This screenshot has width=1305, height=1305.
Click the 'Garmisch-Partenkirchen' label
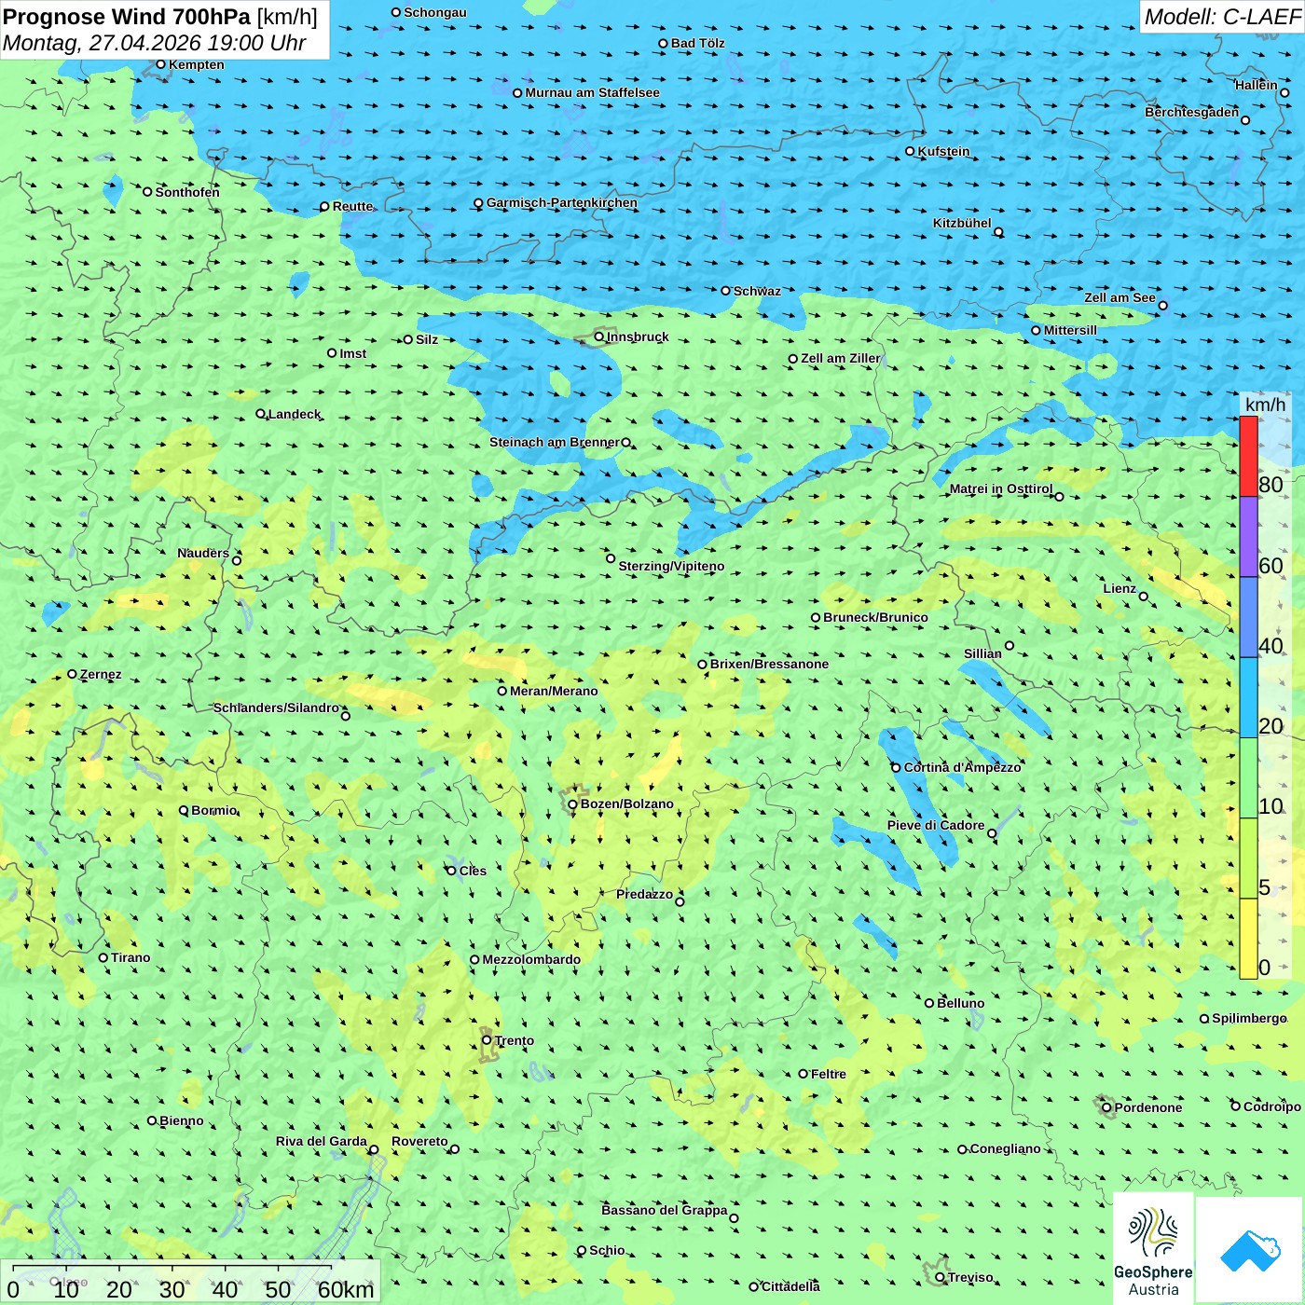click(x=562, y=202)
